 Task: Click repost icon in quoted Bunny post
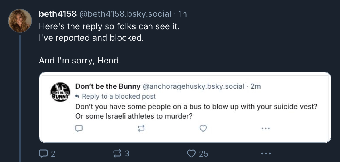(x=141, y=129)
